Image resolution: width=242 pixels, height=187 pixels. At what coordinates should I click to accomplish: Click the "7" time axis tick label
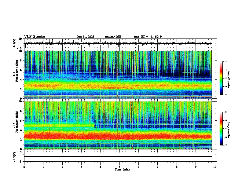[x=158, y=167]
